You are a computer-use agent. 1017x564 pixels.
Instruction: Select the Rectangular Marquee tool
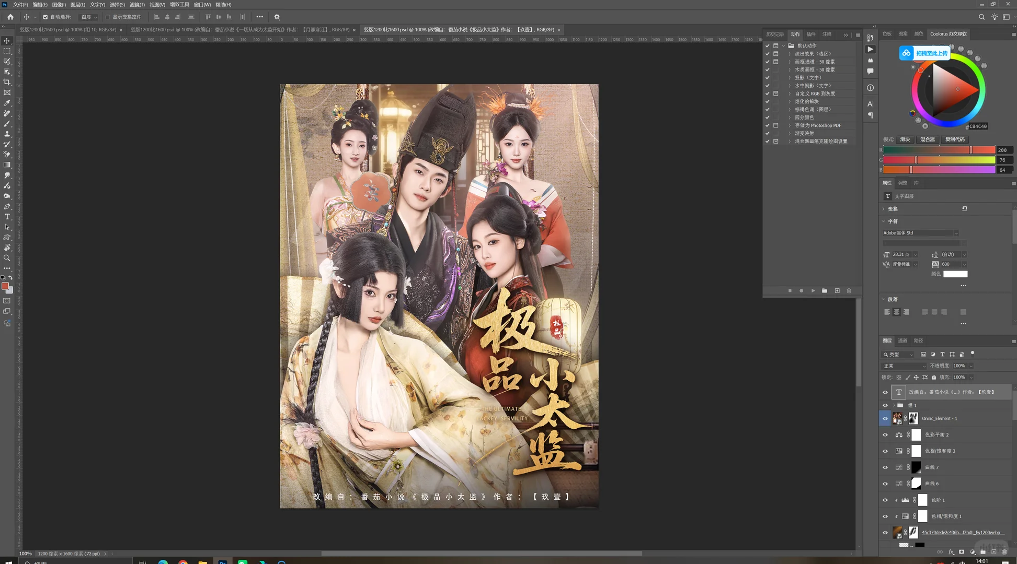click(7, 51)
